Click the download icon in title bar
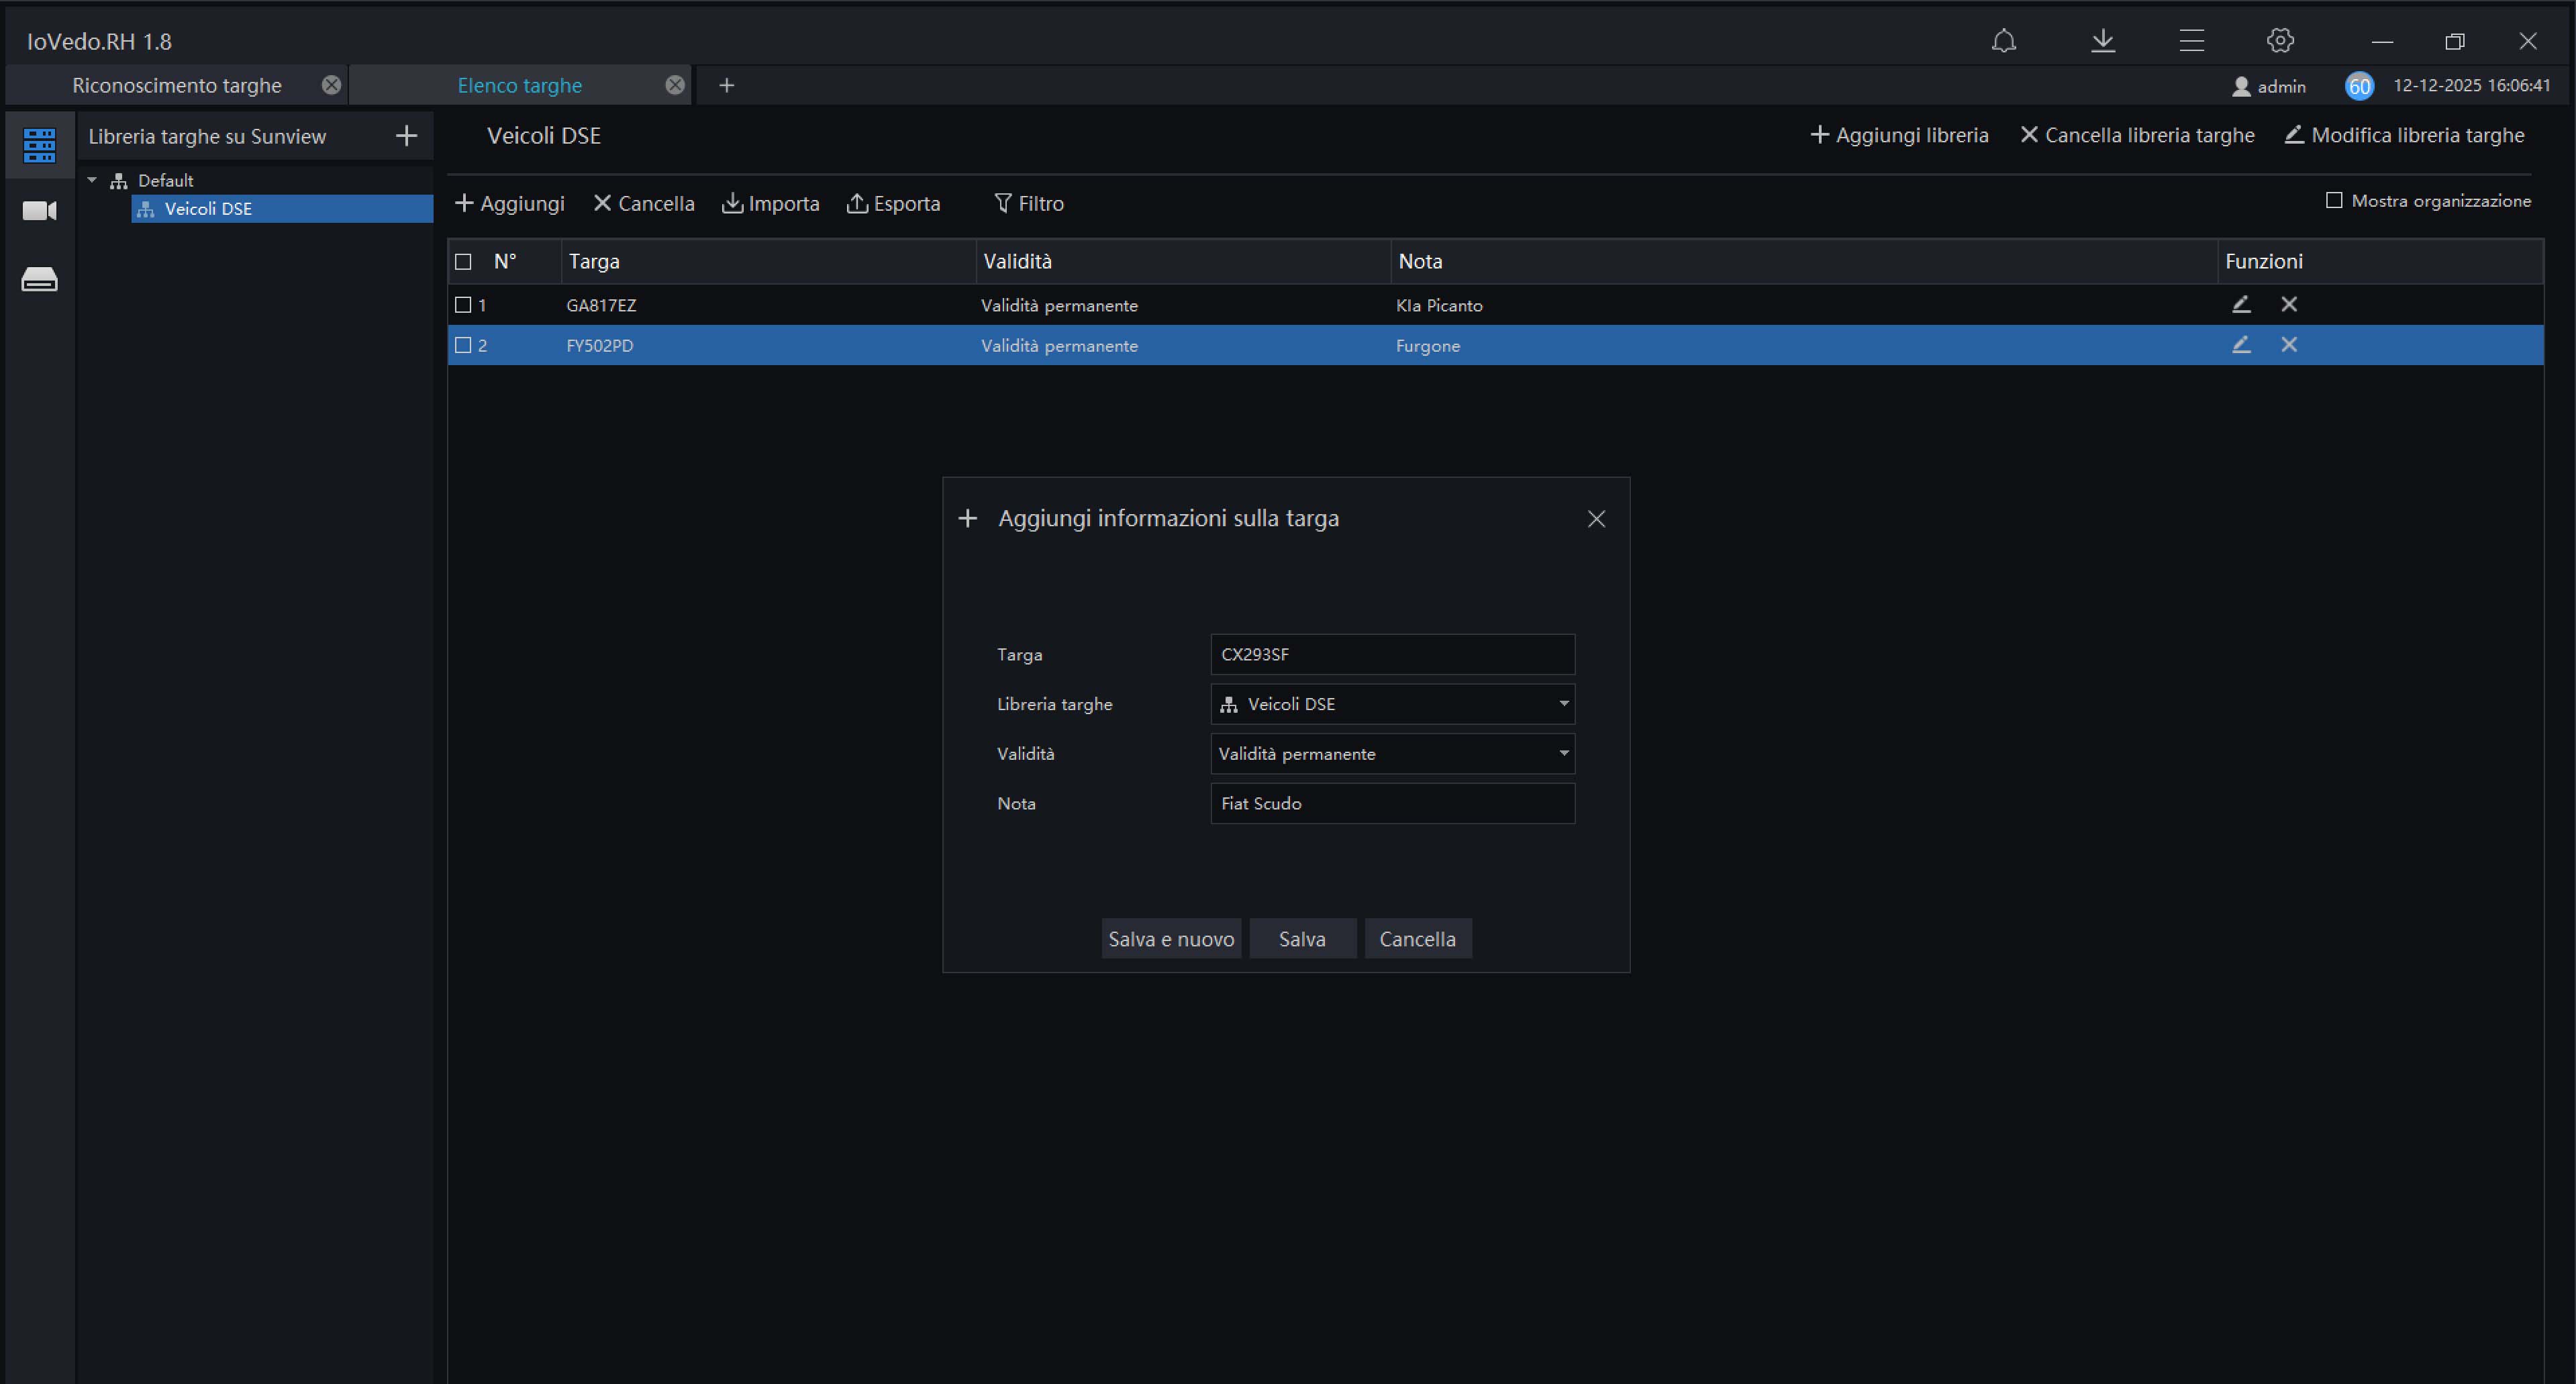 tap(2102, 41)
